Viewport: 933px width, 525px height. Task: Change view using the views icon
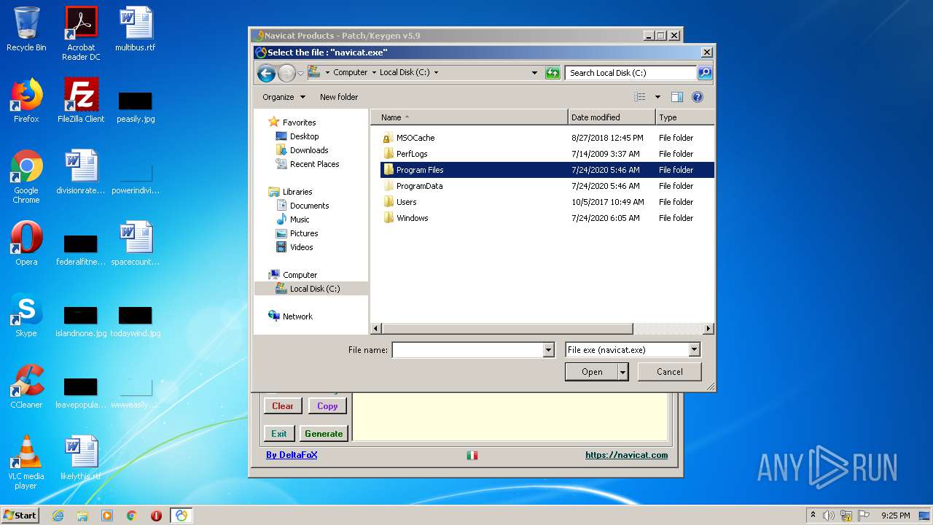click(x=639, y=97)
